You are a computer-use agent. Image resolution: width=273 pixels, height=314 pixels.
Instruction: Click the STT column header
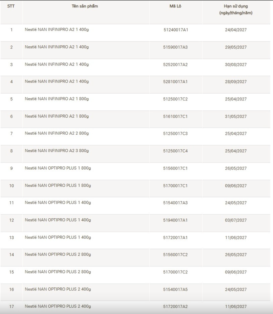11,6
